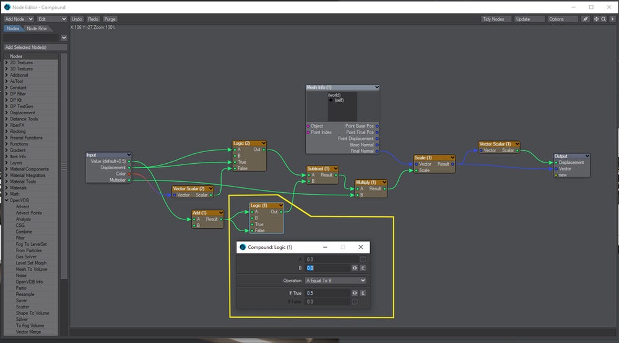The height and width of the screenshot is (343, 619).
Task: Expand the 2D Textures category
Action: coord(6,62)
